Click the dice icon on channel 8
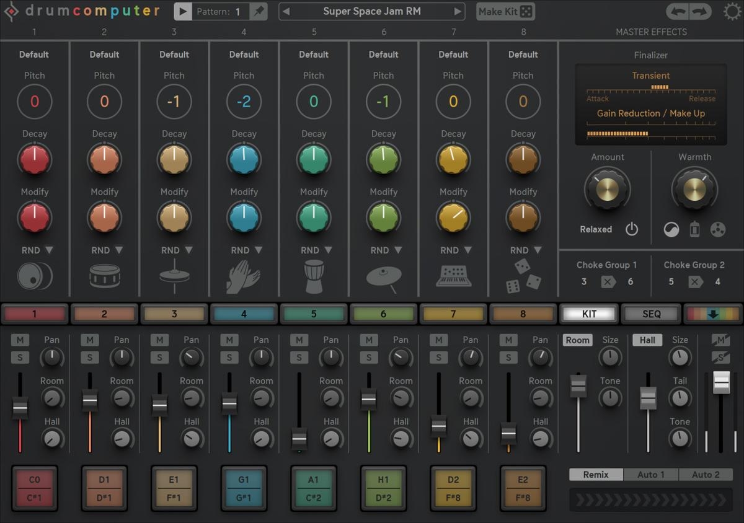744x523 pixels. tap(523, 275)
